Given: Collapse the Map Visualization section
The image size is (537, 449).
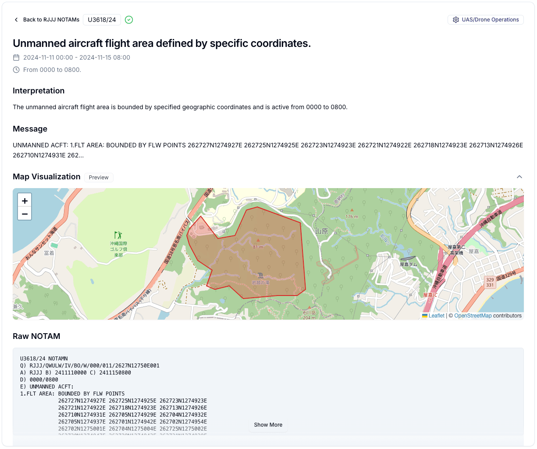Looking at the screenshot, I should coord(519,177).
